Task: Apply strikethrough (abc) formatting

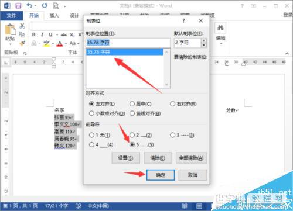Action: 64,35
